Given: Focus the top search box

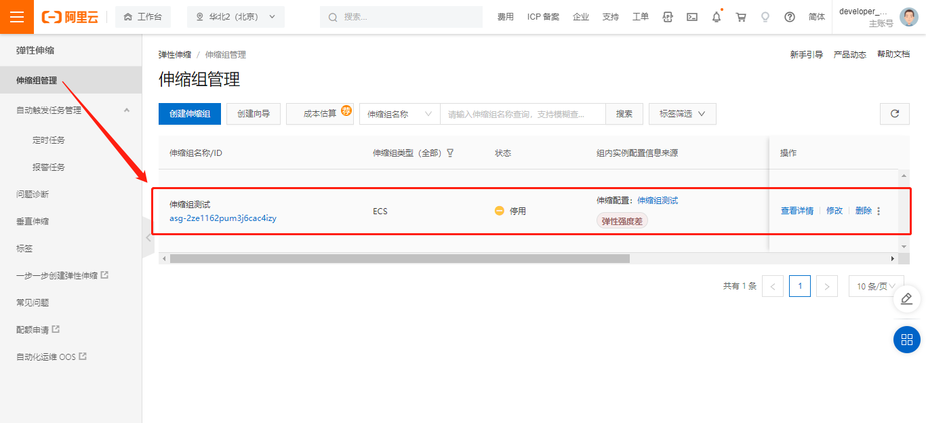Looking at the screenshot, I should click(x=401, y=17).
